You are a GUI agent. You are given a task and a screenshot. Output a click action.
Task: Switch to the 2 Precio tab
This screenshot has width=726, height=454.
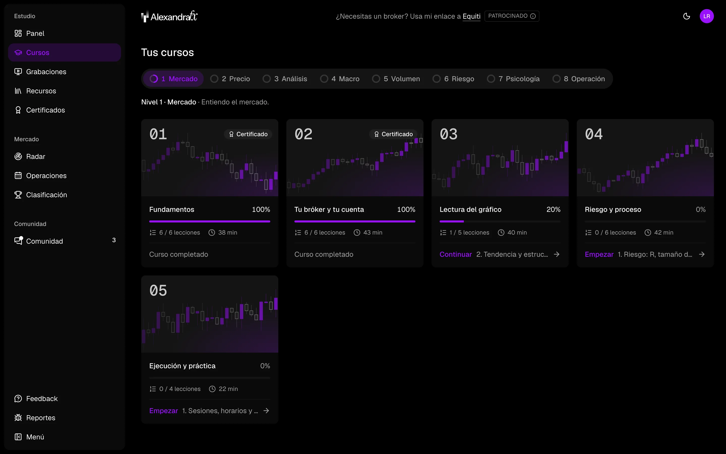pos(230,79)
